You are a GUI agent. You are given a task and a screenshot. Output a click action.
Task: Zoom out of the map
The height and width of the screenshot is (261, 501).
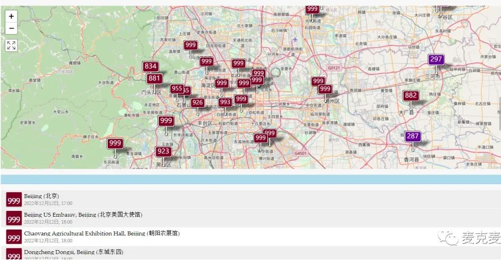[x=11, y=29]
